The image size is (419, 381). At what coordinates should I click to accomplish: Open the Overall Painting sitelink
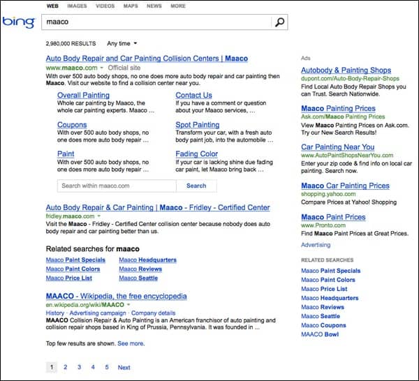[x=83, y=96]
